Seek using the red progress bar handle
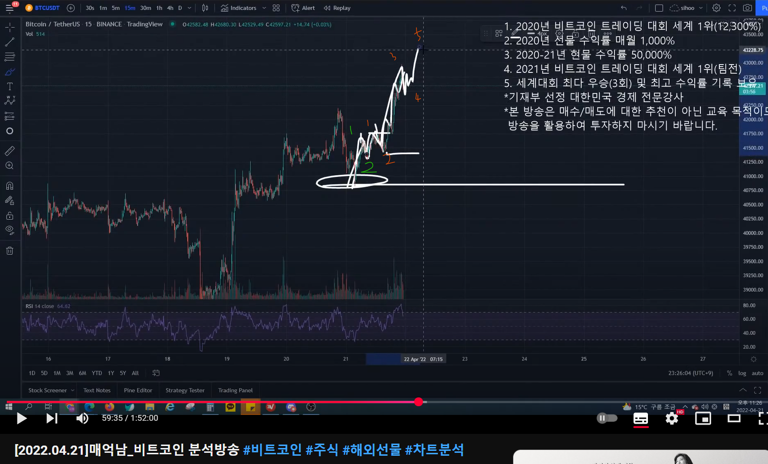The width and height of the screenshot is (768, 464). click(419, 402)
